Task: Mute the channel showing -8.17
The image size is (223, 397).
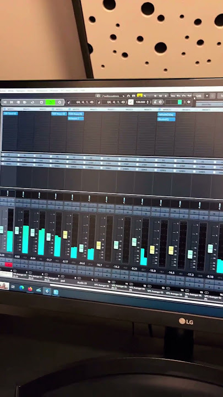Action: click(68, 204)
